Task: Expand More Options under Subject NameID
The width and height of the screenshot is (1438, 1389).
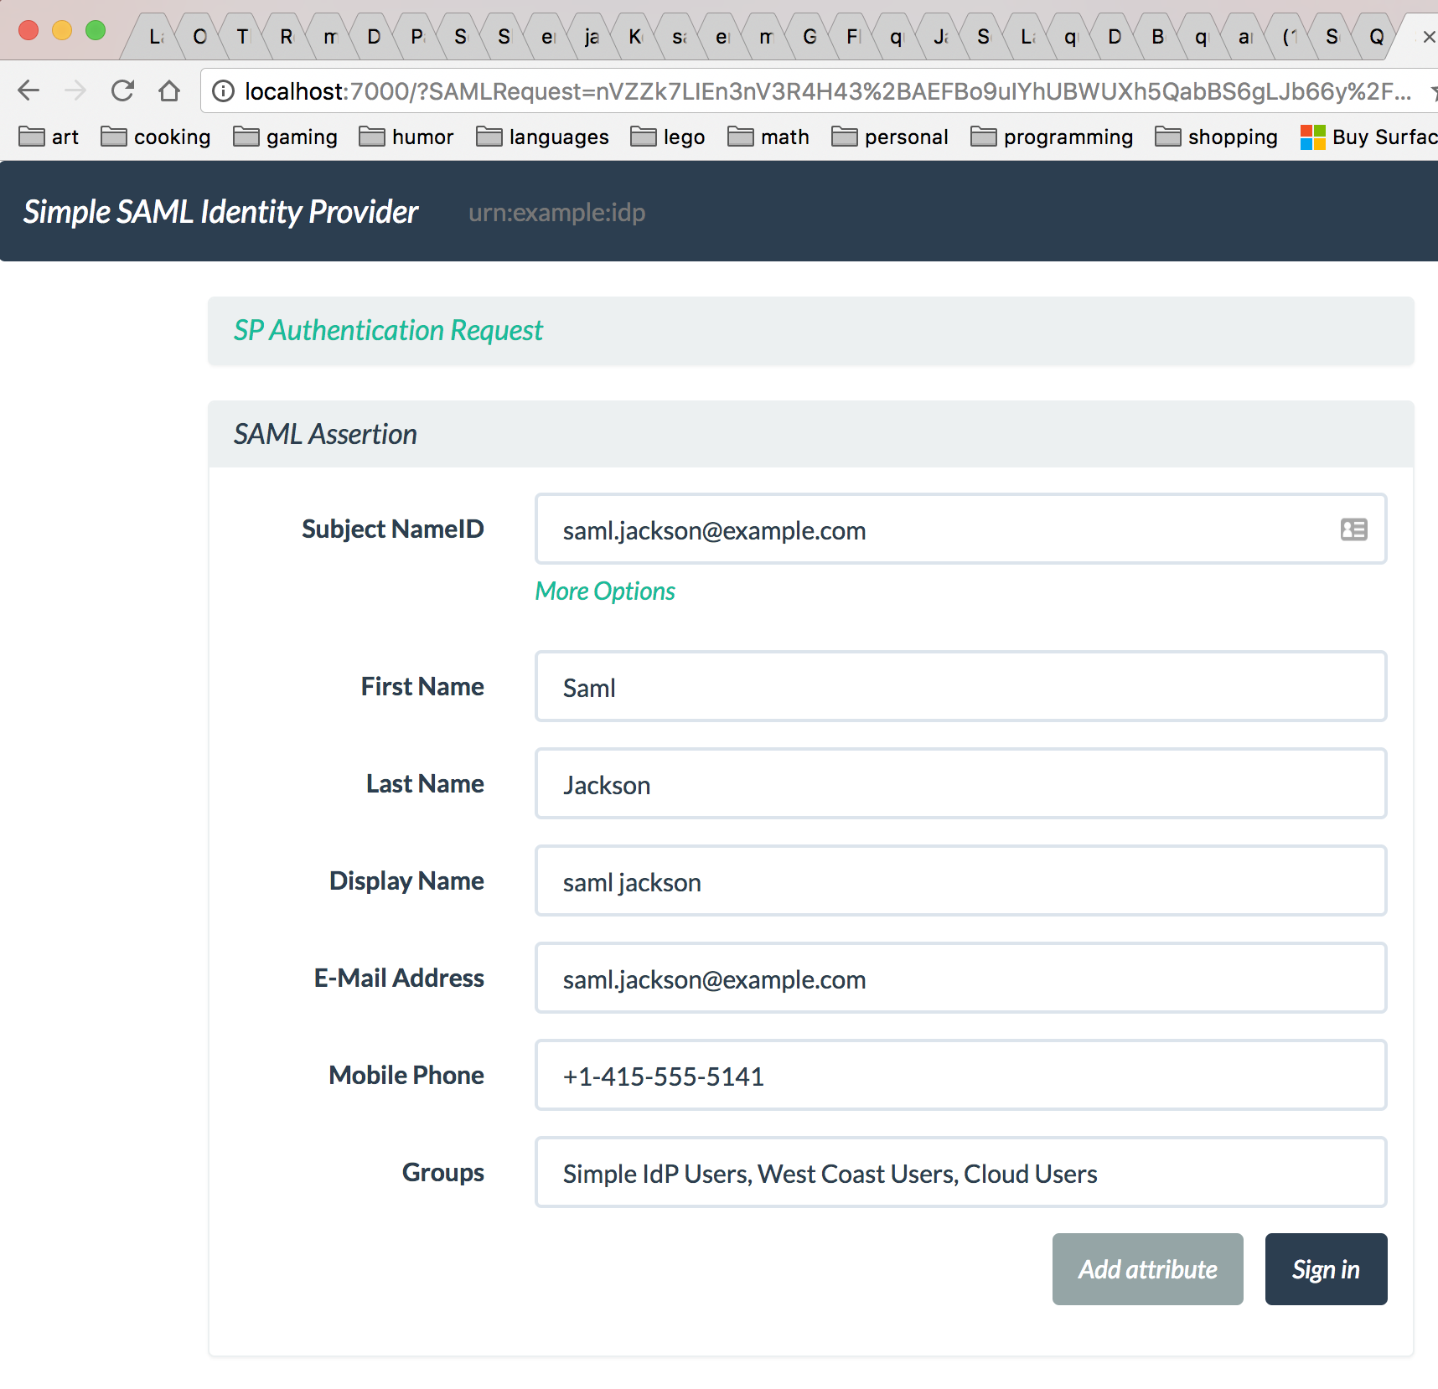Action: coord(605,591)
